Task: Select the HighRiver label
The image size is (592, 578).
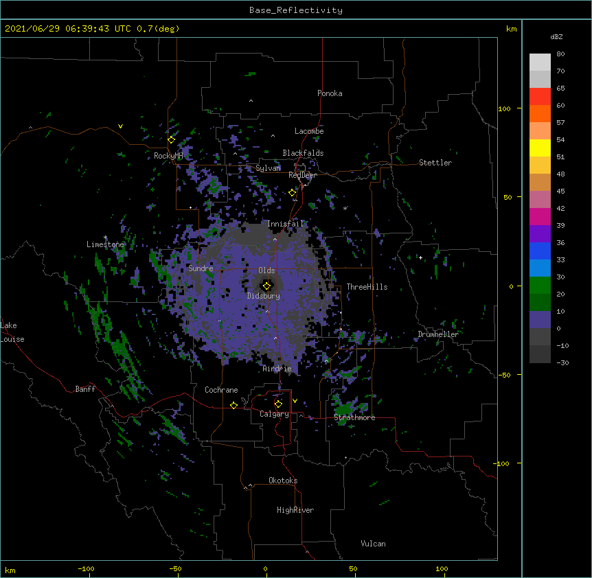Action: (295, 510)
